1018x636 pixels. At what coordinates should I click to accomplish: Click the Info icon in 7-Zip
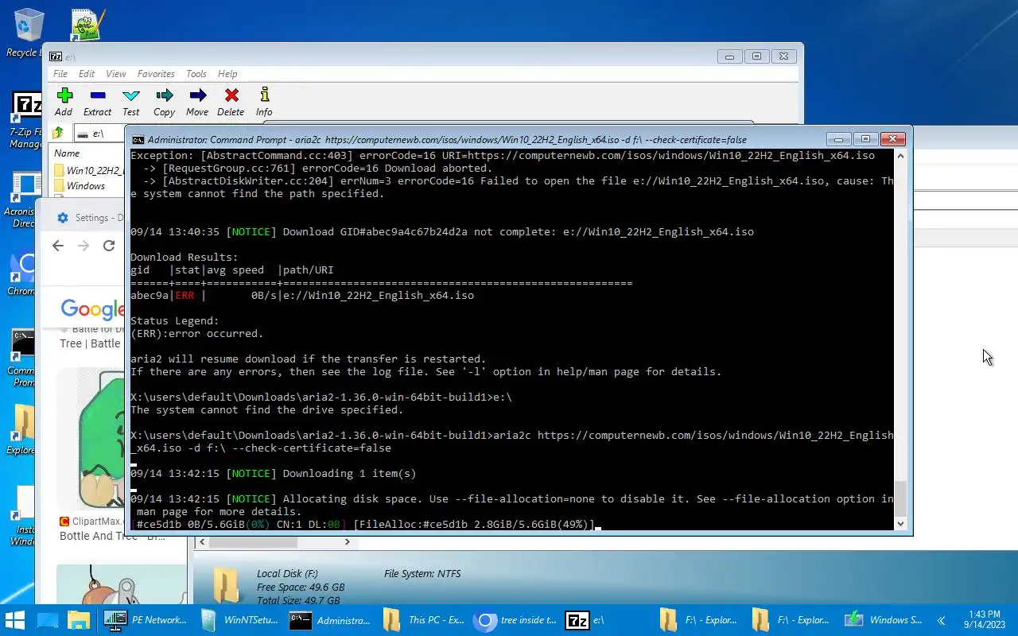(264, 103)
